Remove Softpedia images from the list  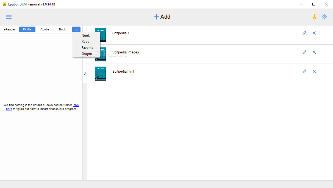click(x=314, y=52)
